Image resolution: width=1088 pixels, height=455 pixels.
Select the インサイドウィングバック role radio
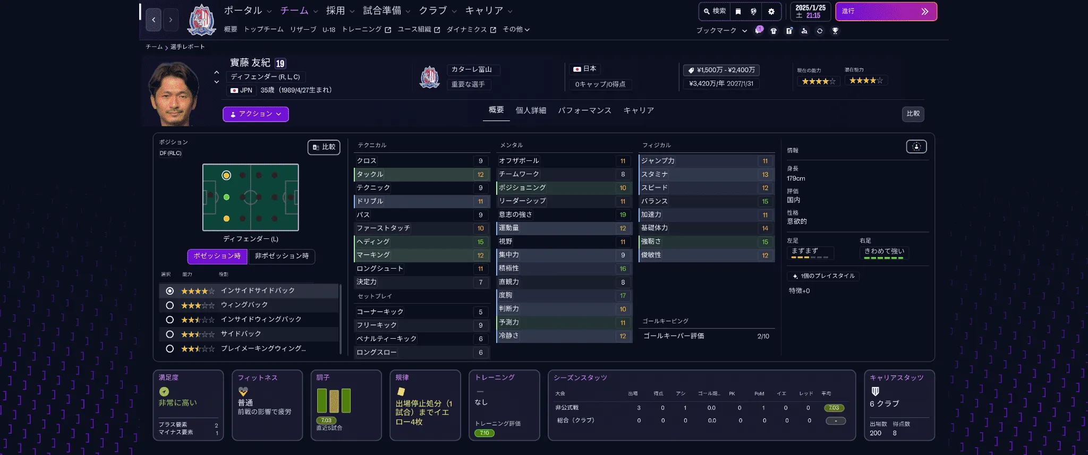coord(169,320)
